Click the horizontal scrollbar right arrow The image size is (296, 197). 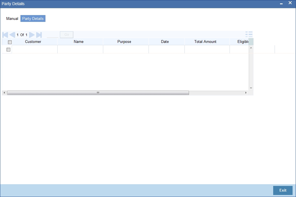point(246,93)
